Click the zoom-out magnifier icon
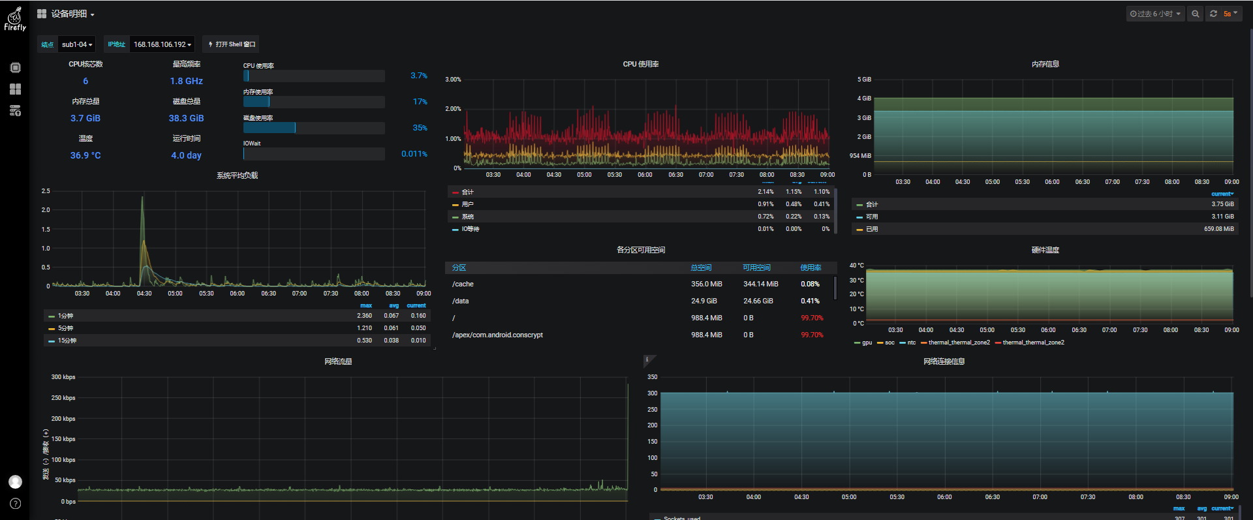This screenshot has width=1253, height=520. [x=1195, y=14]
